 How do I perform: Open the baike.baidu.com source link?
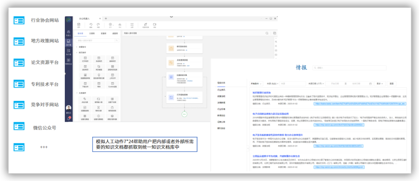coord(360,103)
